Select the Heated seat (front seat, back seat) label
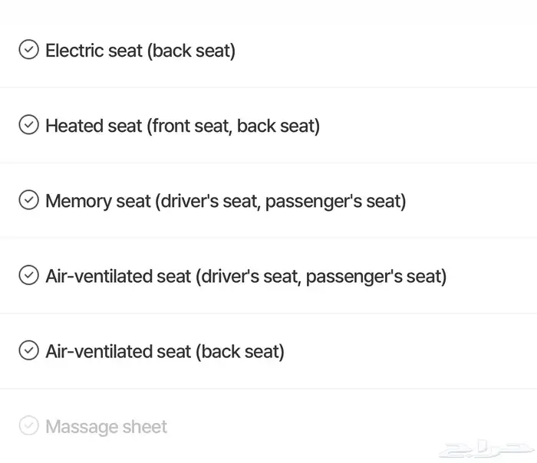537x463 pixels. [x=183, y=126]
